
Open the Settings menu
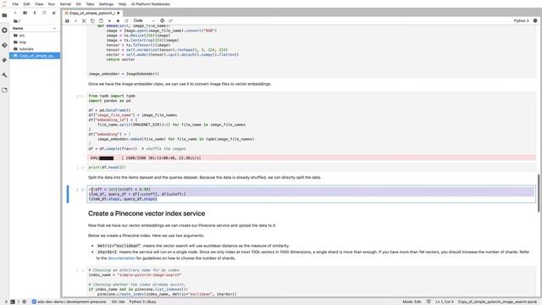click(x=106, y=4)
